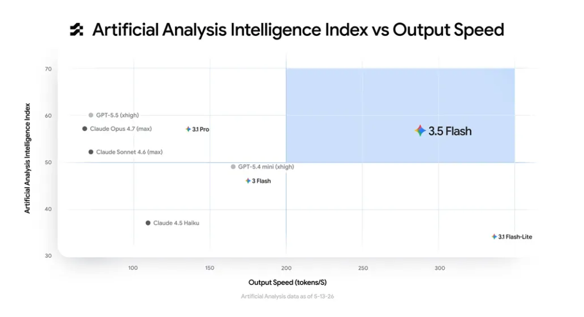Click the 3.1 Flash-Lite label text
Screen dimensions: 584x317
(x=515, y=237)
